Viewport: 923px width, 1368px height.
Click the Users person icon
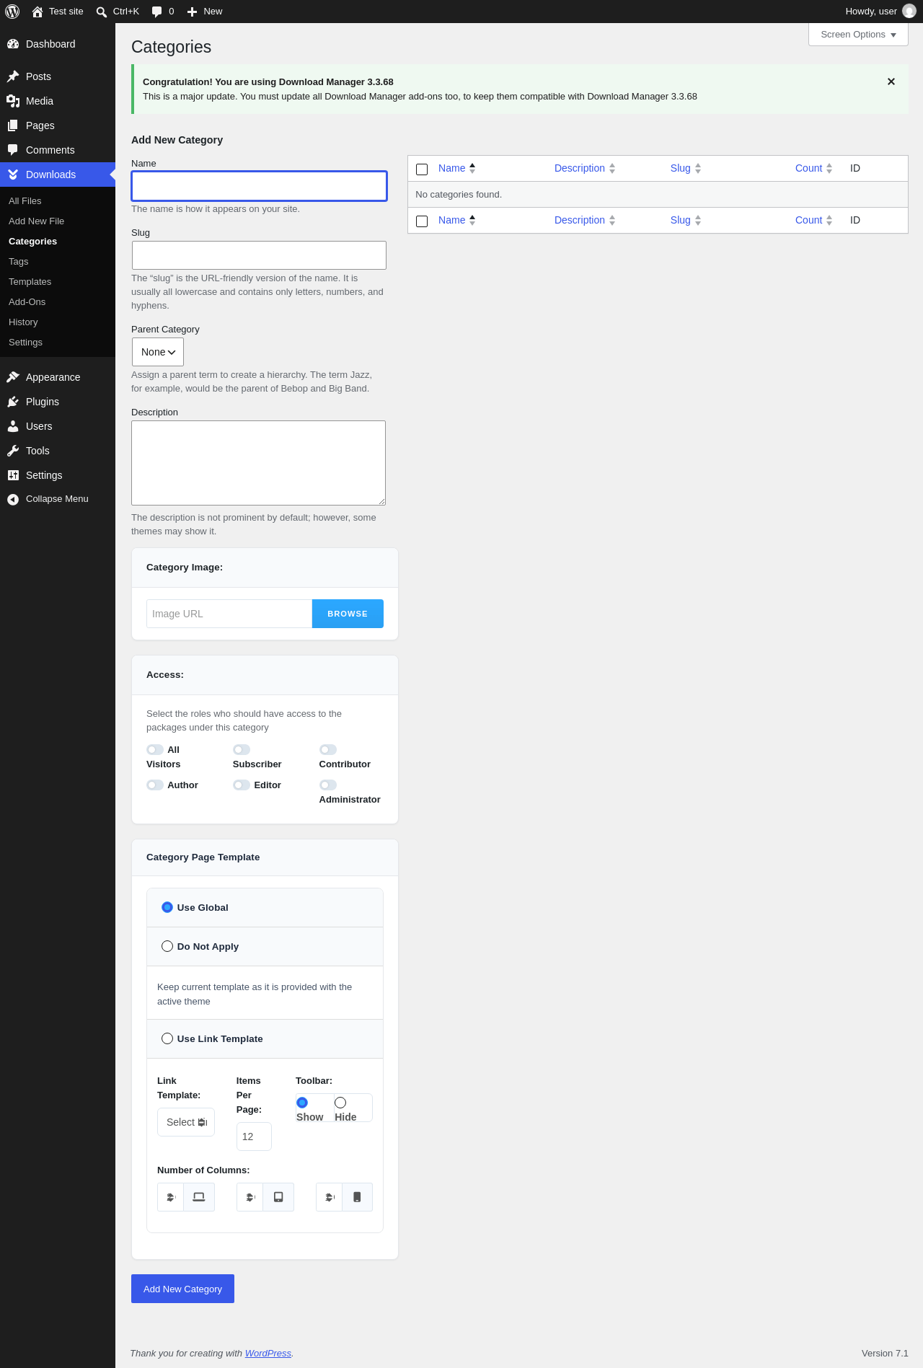(13, 426)
